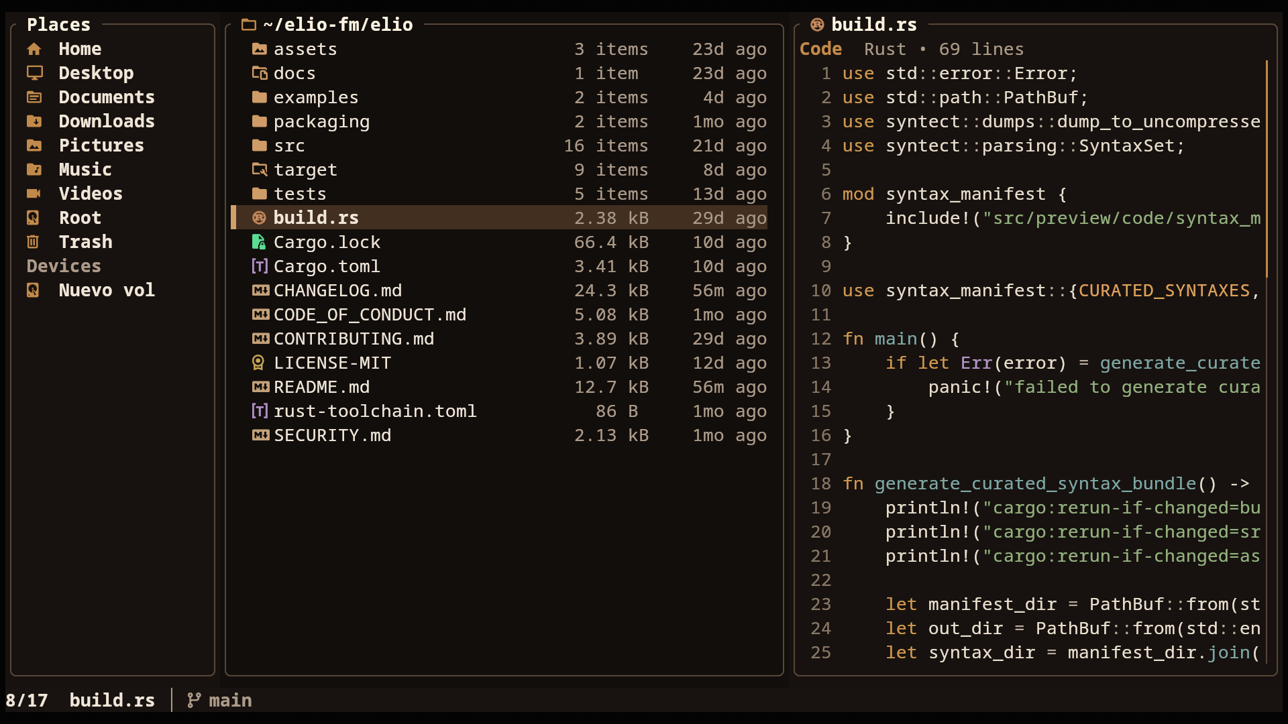Click the main branch name in status bar
Viewport: 1288px width, 724px height.
[230, 701]
